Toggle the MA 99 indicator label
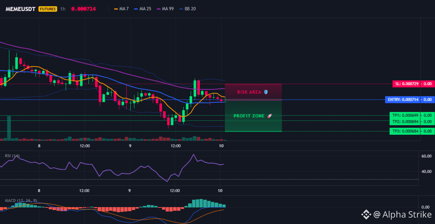This screenshot has width=435, height=224. pyautogui.click(x=169, y=9)
